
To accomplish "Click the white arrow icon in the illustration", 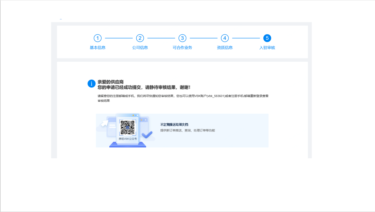I will [x=104, y=124].
